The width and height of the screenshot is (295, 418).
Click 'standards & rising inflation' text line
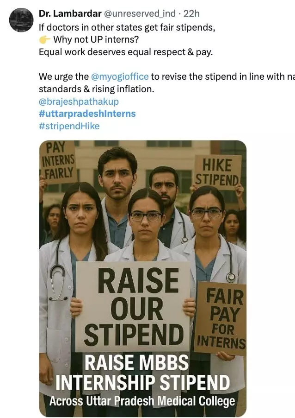click(x=97, y=89)
